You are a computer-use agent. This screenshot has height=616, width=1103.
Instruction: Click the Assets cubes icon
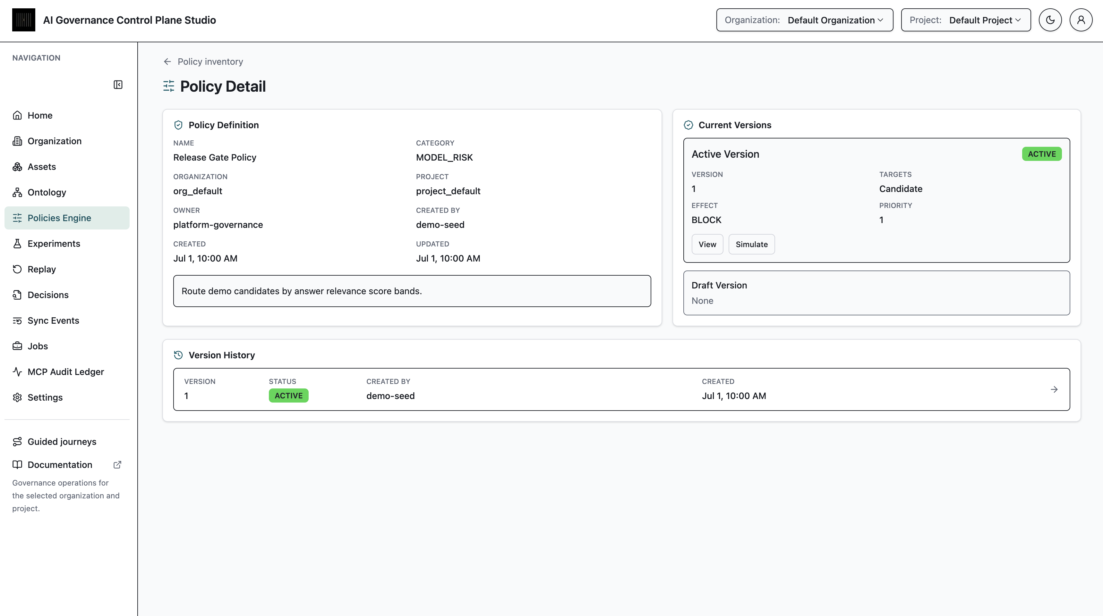point(17,167)
